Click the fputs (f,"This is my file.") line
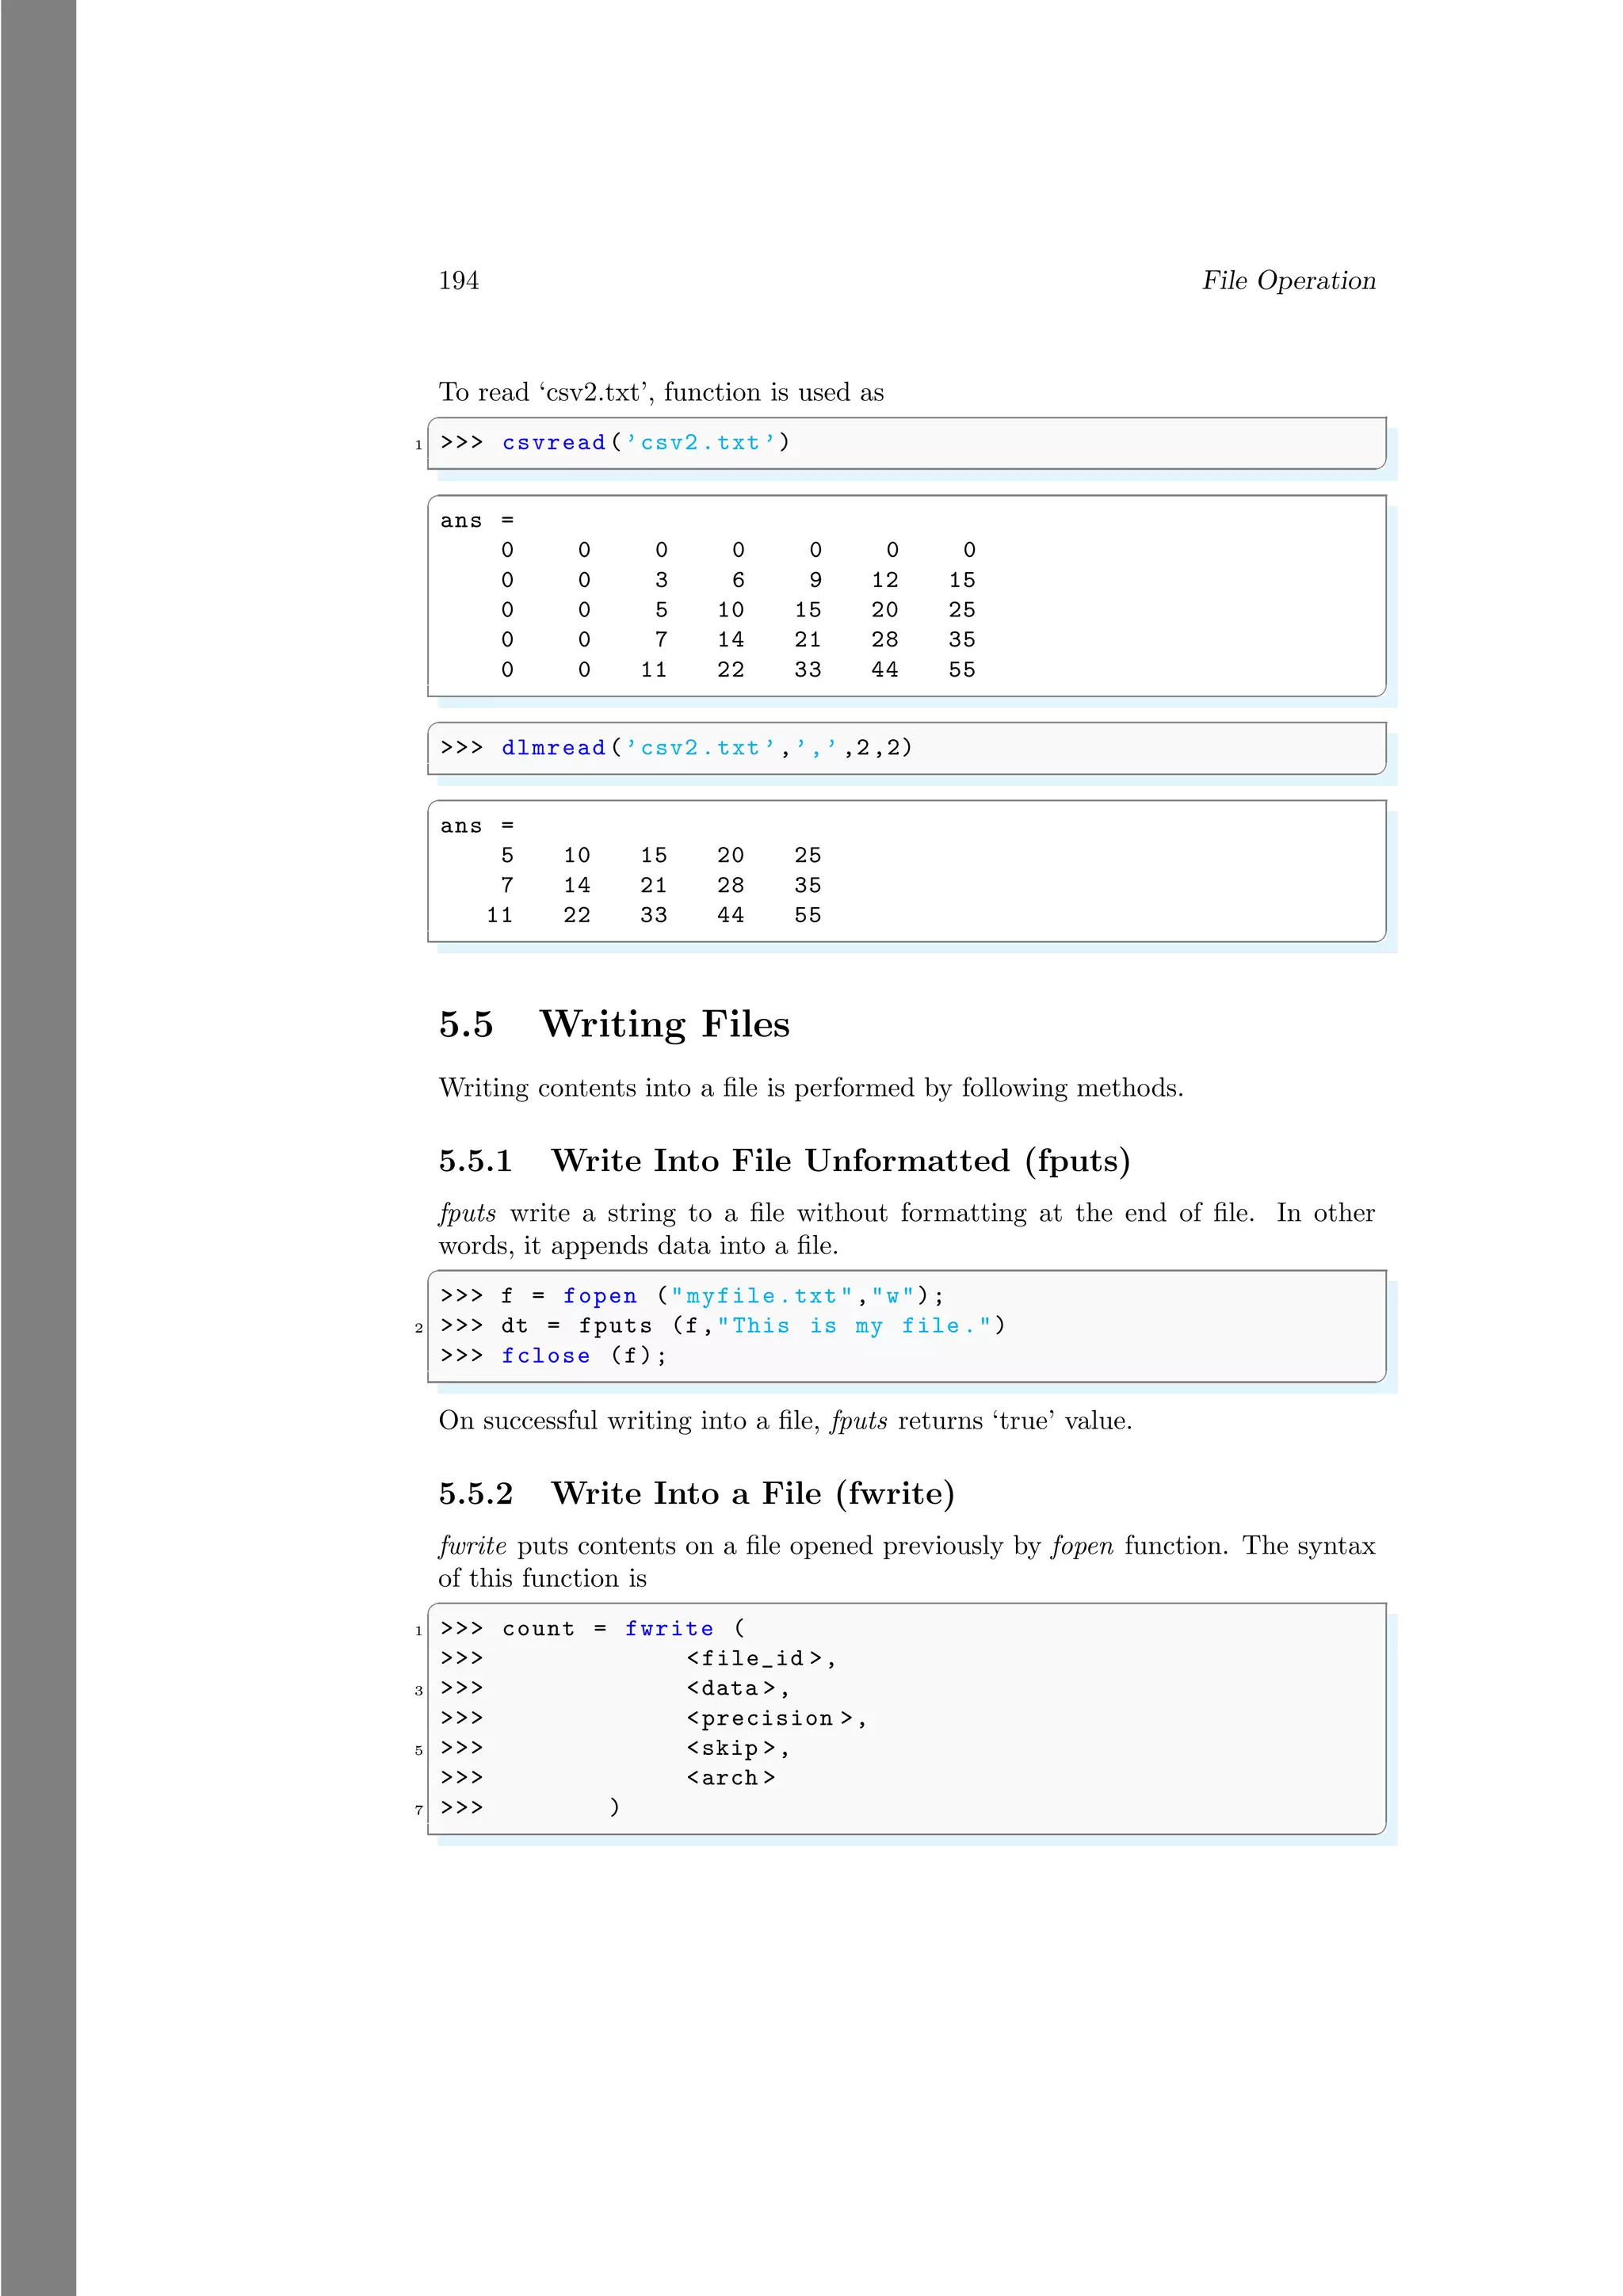Viewport: 1623px width, 2296px height. tap(722, 1326)
